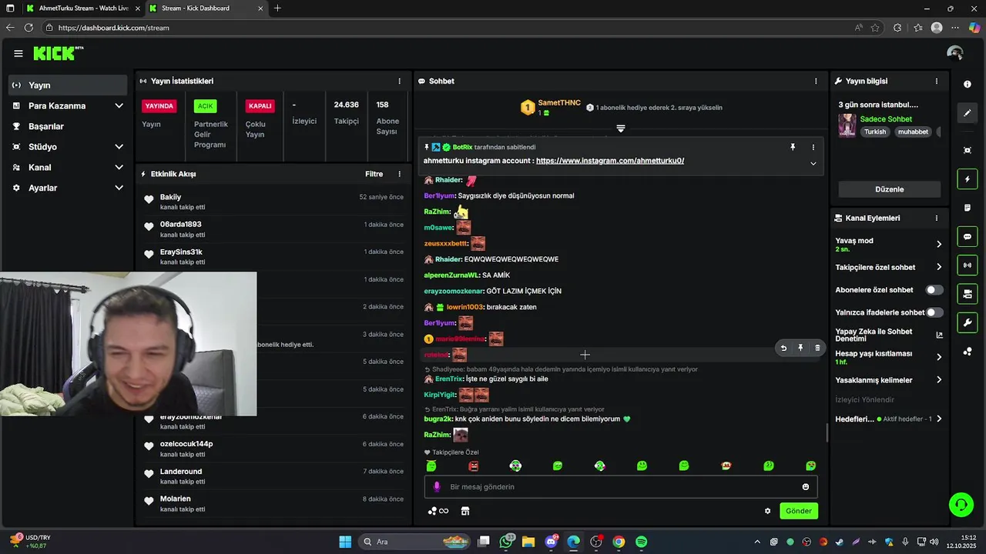986x554 pixels.
Task: Open Yavaş mod settings
Action: (x=888, y=244)
